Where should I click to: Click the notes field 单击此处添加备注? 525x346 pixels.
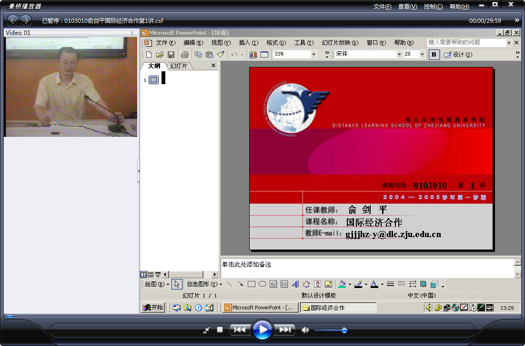pyautogui.click(x=367, y=268)
